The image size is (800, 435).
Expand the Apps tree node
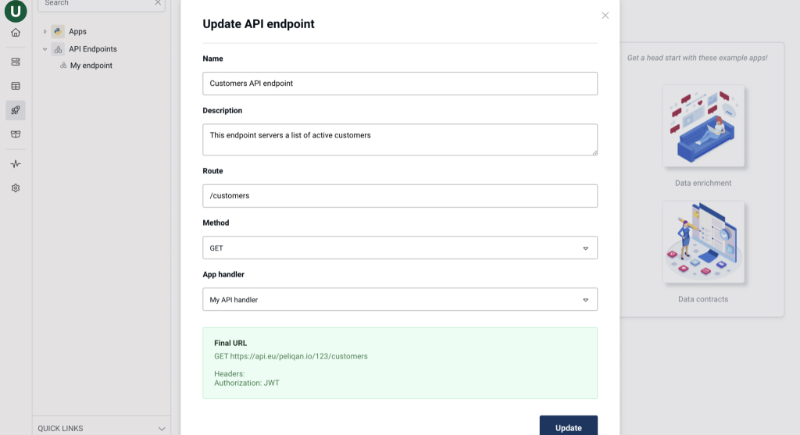coord(45,31)
